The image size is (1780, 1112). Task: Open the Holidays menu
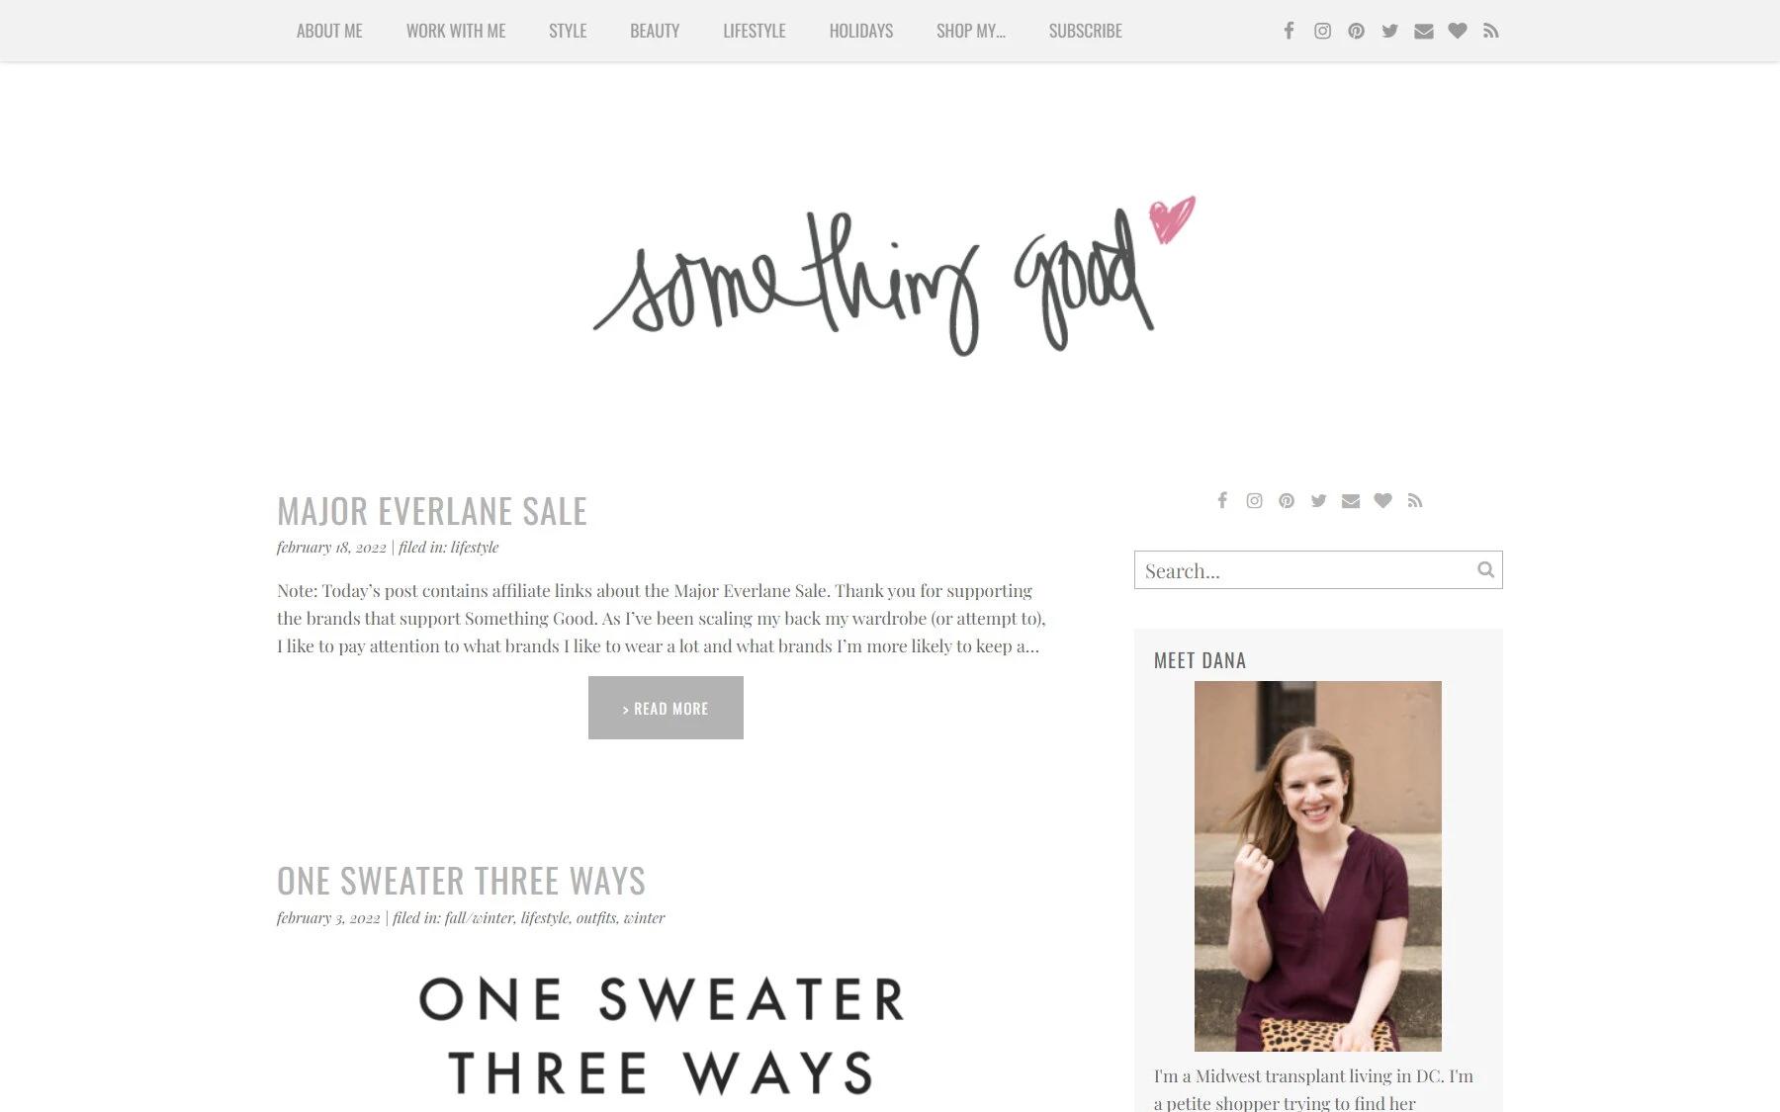(x=860, y=31)
